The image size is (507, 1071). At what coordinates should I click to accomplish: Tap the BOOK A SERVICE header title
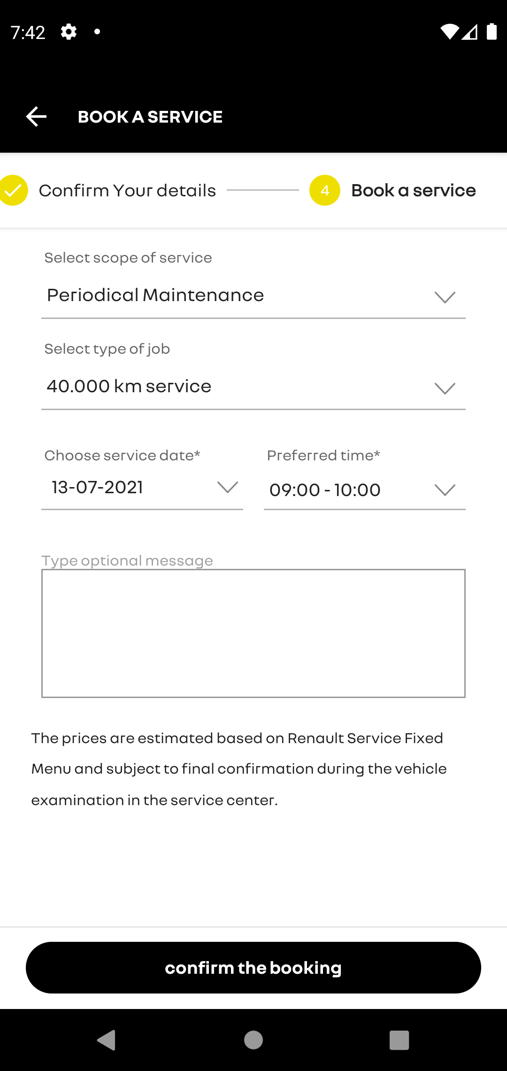pos(150,116)
